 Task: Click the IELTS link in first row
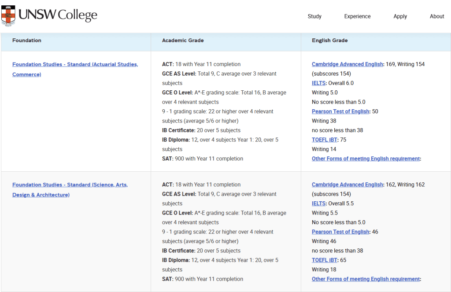coord(318,83)
